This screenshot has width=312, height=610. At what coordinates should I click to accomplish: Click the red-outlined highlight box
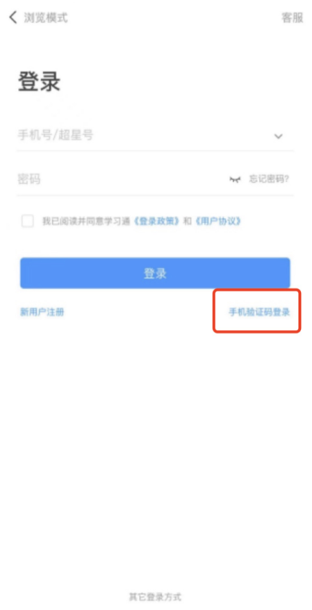(x=257, y=311)
